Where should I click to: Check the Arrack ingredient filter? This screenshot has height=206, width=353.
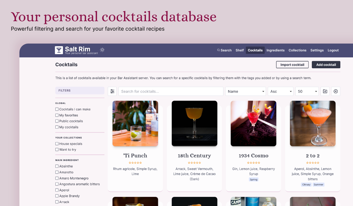click(x=57, y=202)
